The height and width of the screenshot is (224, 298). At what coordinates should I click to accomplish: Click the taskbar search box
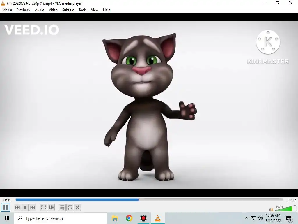(61, 218)
